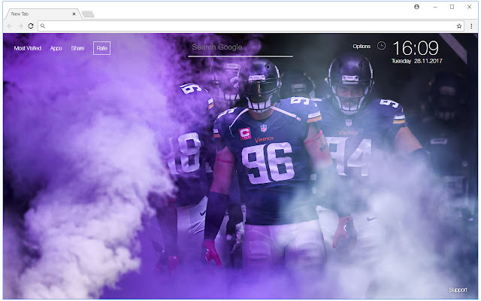Bookmark this page with star icon

[x=459, y=26]
